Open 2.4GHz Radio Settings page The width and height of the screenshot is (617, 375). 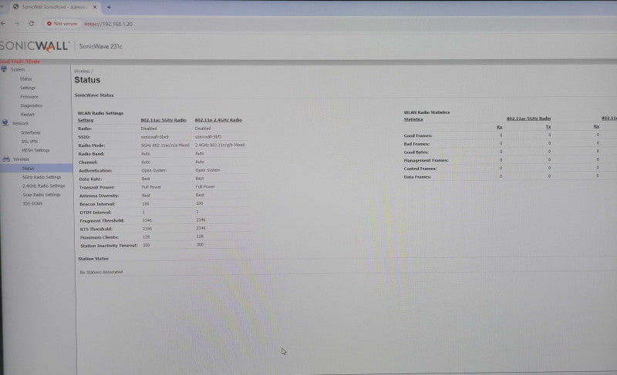point(44,186)
